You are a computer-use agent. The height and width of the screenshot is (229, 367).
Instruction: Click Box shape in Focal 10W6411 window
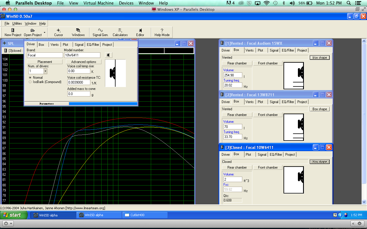click(x=320, y=162)
